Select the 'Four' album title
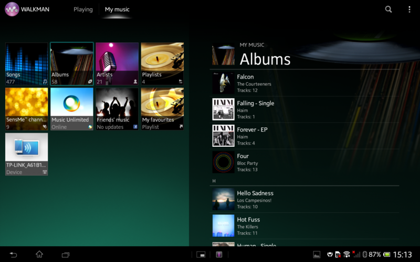 [x=243, y=156]
